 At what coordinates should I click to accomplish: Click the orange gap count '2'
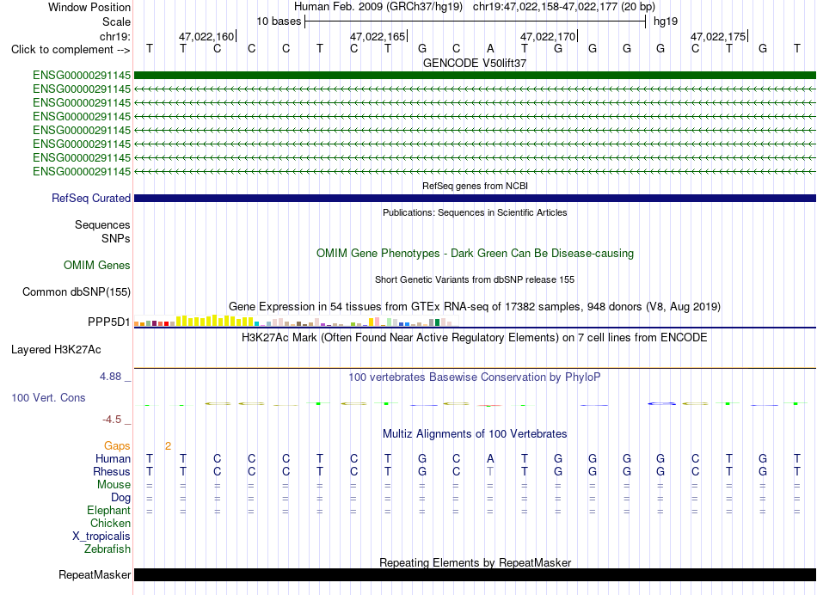tap(168, 446)
